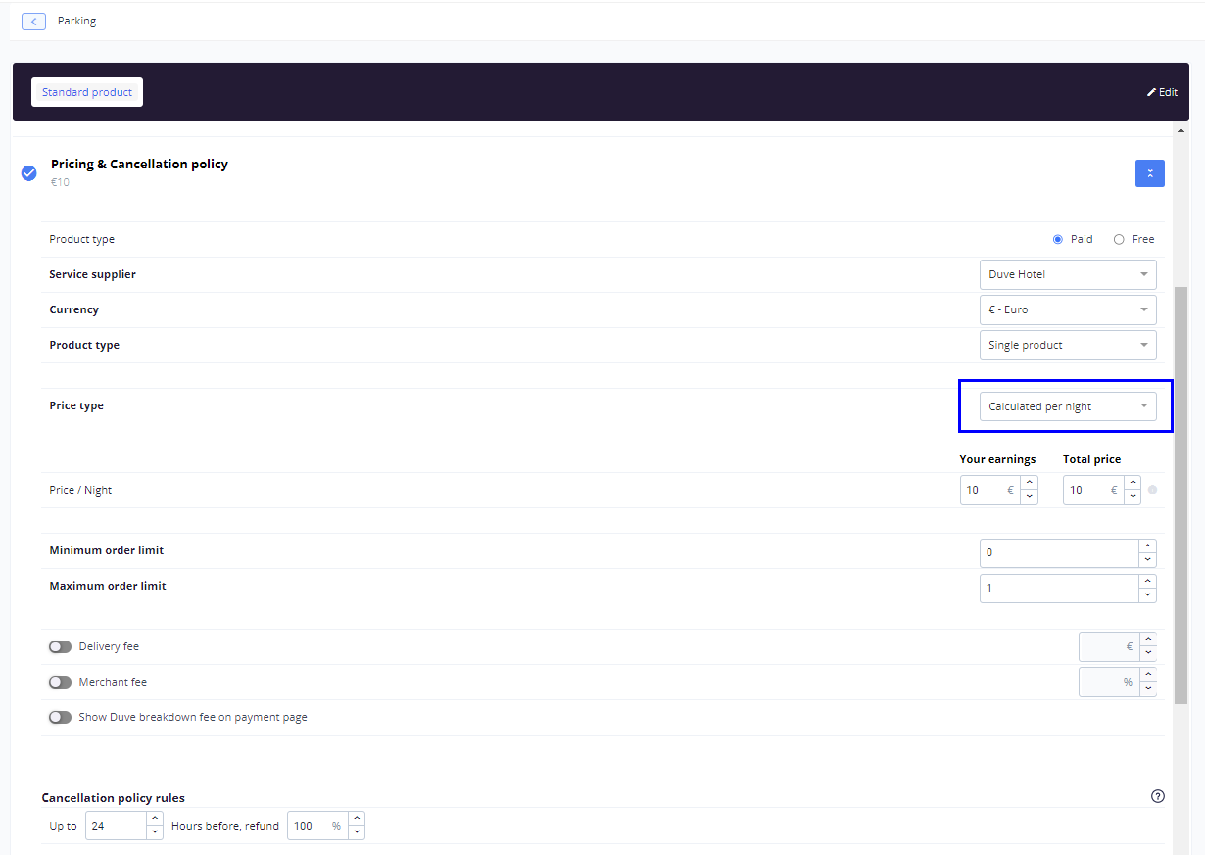Click the blue checkmark beside Pricing heading
The width and height of the screenshot is (1205, 855).
point(29,173)
